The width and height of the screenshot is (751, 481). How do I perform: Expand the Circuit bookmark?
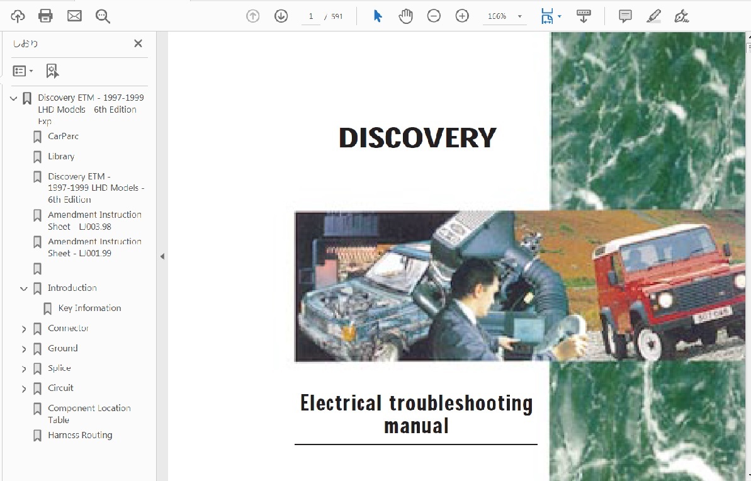(23, 389)
